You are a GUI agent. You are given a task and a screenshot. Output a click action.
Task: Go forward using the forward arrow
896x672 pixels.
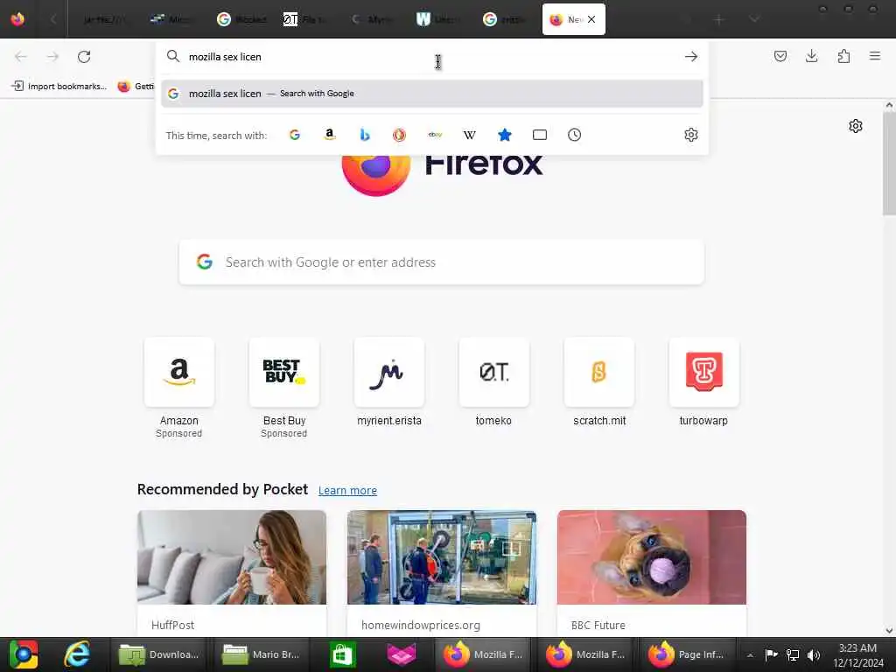(x=52, y=57)
